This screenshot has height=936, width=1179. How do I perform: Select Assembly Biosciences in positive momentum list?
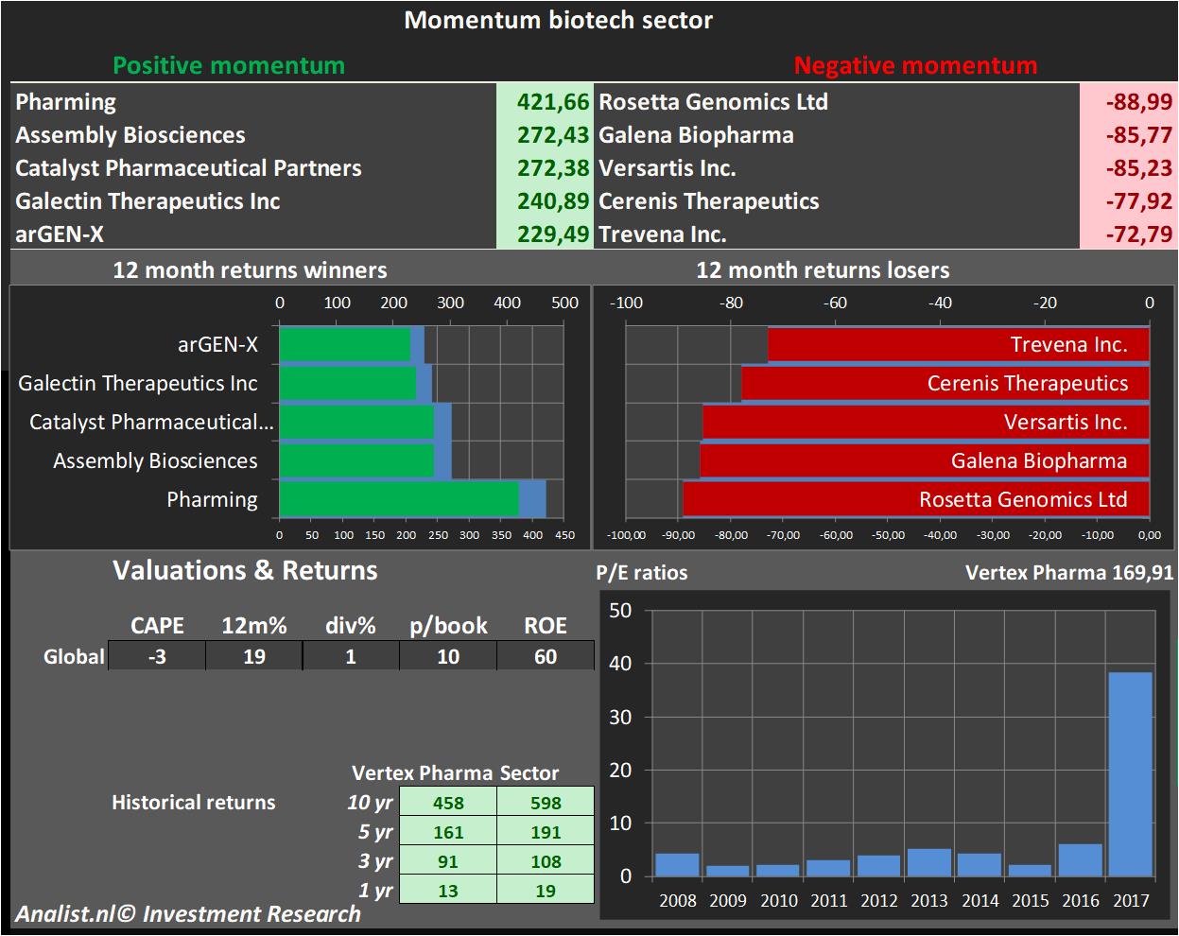pyautogui.click(x=130, y=135)
